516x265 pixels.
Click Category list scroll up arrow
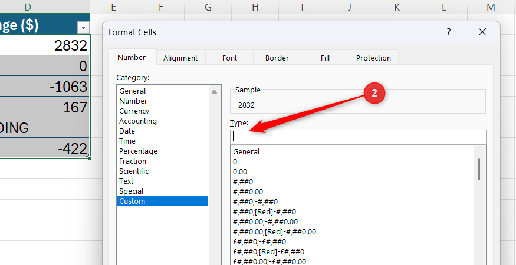tap(214, 92)
